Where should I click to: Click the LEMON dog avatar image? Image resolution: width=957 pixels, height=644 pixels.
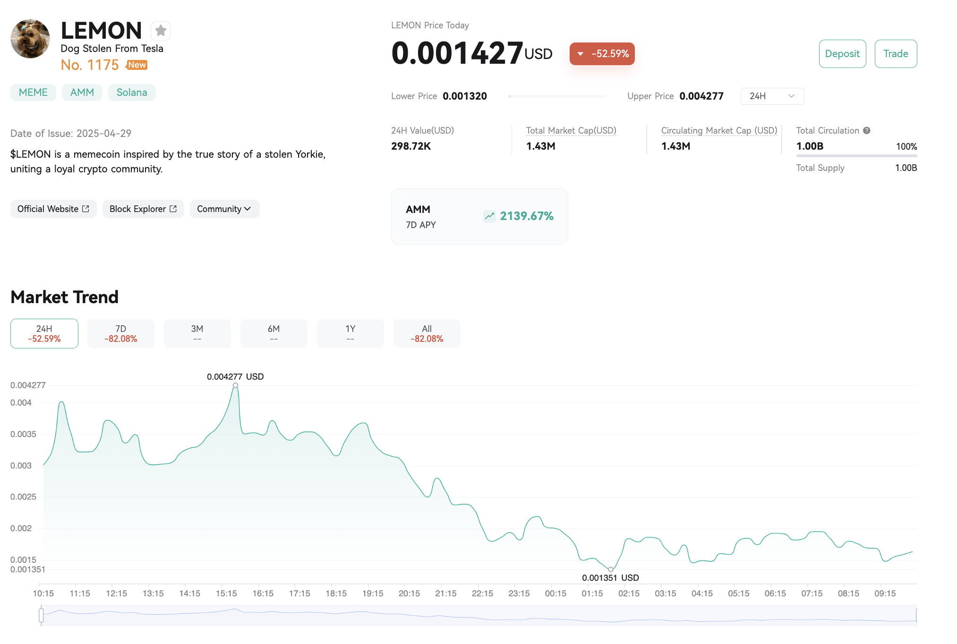coord(30,39)
